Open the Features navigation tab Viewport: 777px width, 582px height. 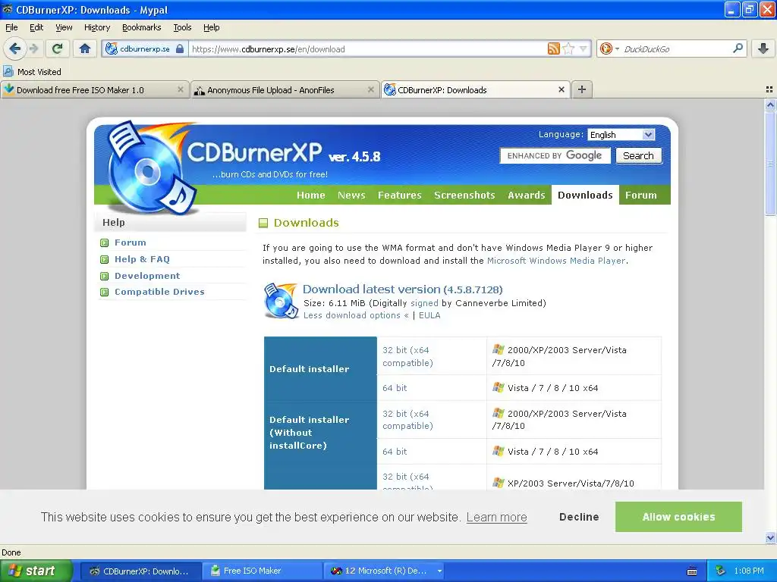pyautogui.click(x=399, y=195)
